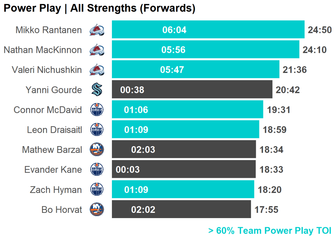Viewport: 335px width, 239px height.
Task: Click the Kraken logo beside Yanni Gourde
Action: click(x=97, y=90)
